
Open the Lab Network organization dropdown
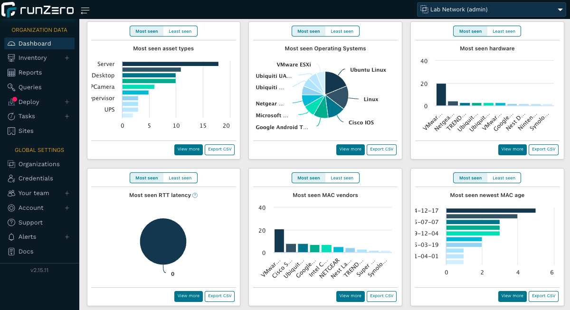[x=490, y=9]
